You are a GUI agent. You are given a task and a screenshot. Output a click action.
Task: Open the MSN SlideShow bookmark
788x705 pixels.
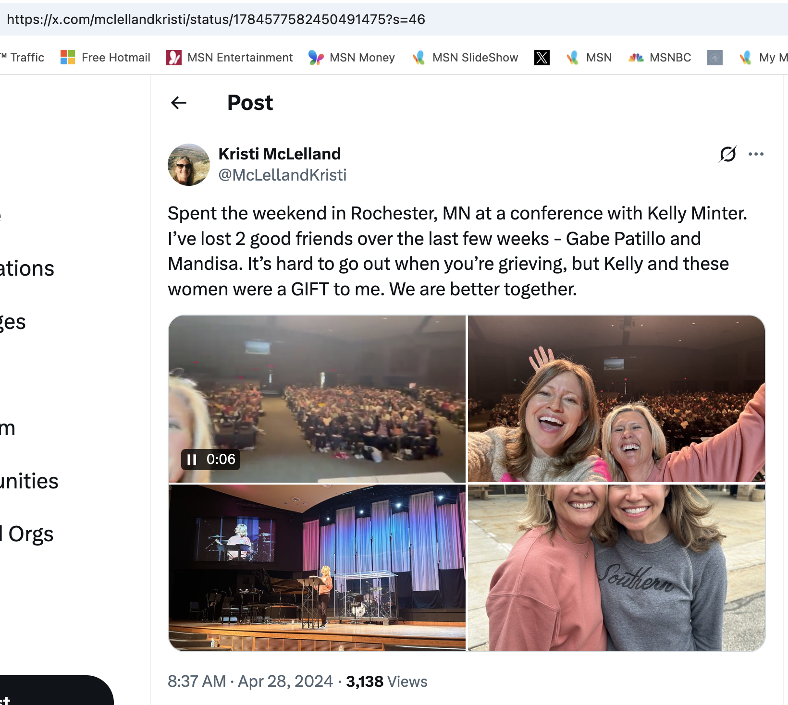click(x=465, y=58)
